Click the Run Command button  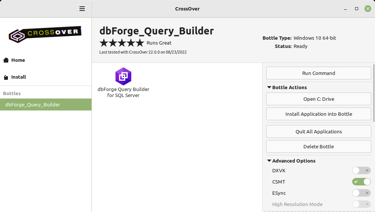pos(318,73)
